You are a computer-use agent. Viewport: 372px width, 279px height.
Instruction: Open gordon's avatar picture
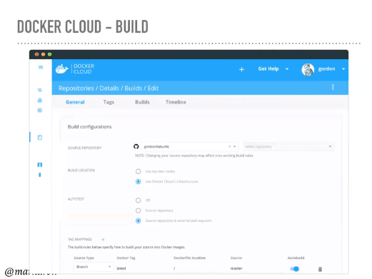click(x=308, y=70)
